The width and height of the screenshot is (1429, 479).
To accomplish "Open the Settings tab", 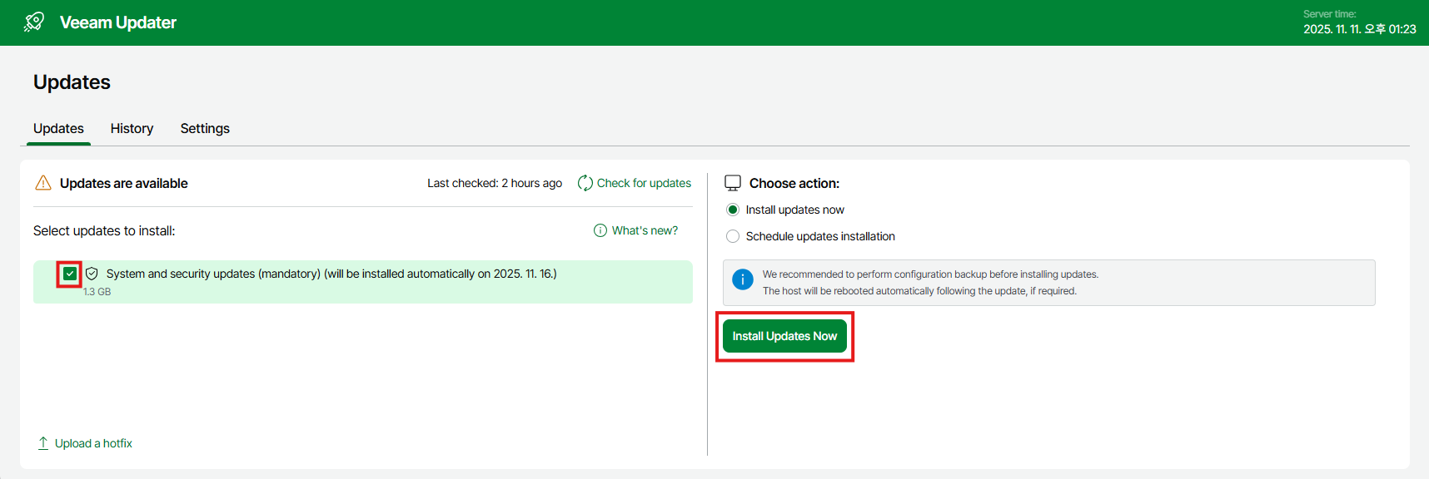I will [x=205, y=128].
